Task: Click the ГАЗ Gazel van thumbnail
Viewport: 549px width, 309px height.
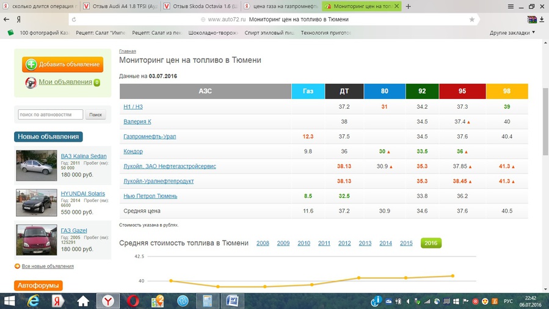Action: [x=37, y=240]
